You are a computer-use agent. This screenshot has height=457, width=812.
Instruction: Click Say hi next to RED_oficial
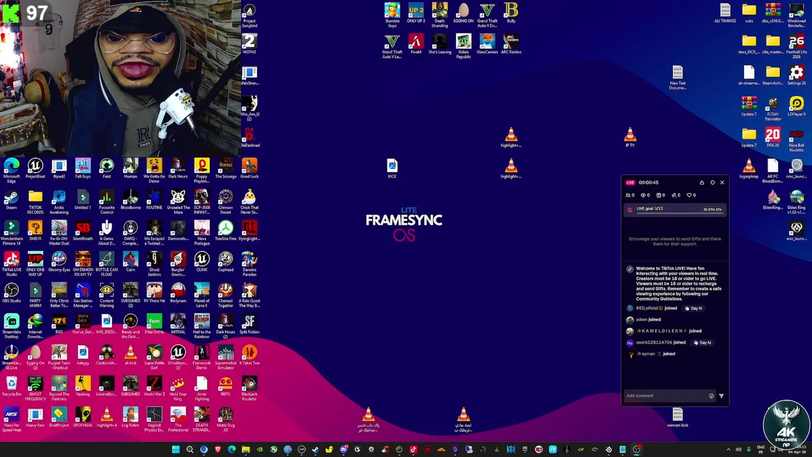(x=693, y=308)
